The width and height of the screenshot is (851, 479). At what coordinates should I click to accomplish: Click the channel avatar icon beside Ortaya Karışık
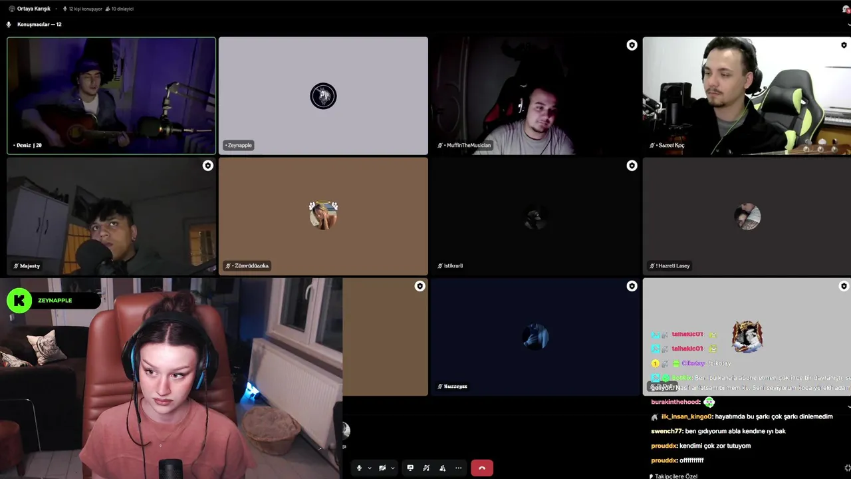pyautogui.click(x=12, y=9)
